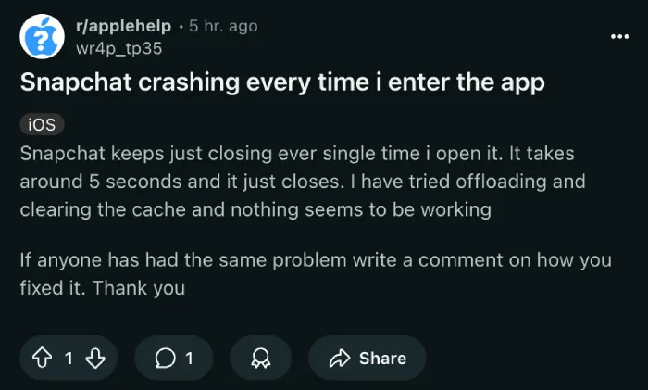Click the vote score between the arrows
The height and width of the screenshot is (390, 648).
tap(69, 359)
